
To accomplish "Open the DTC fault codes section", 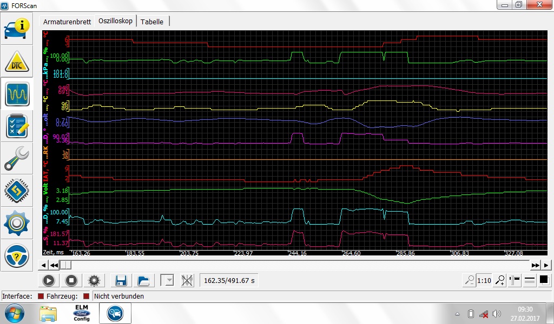I will point(17,62).
